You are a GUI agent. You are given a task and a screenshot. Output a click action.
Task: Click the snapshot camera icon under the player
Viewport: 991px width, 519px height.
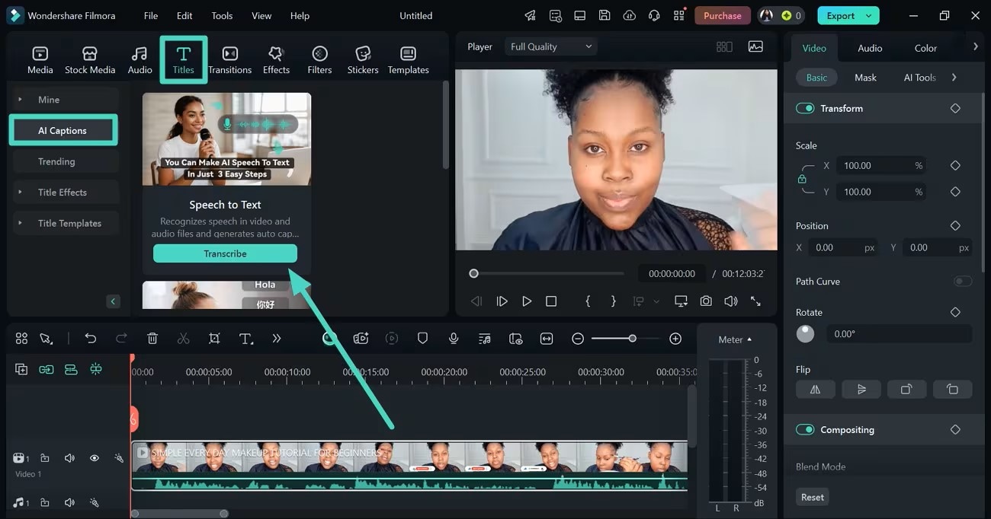705,301
